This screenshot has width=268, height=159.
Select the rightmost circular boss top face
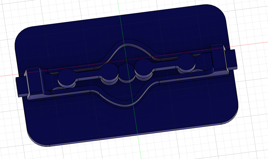click(x=186, y=60)
